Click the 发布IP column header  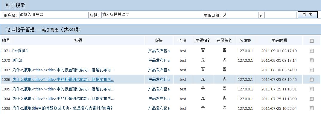(x=245, y=41)
